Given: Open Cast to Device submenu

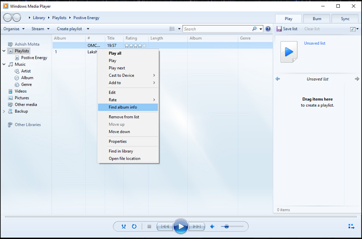Looking at the screenshot, I should click(128, 75).
